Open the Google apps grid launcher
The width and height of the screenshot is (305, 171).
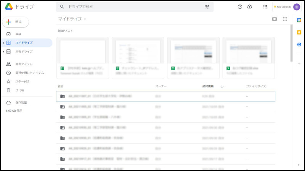(265, 7)
